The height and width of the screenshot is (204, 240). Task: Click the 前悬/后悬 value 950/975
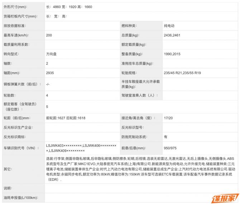coord(170,148)
